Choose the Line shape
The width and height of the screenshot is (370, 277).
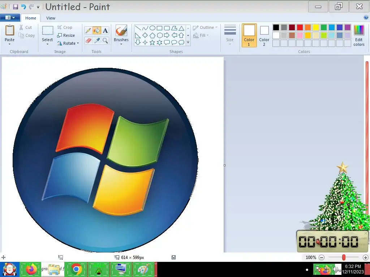click(138, 28)
